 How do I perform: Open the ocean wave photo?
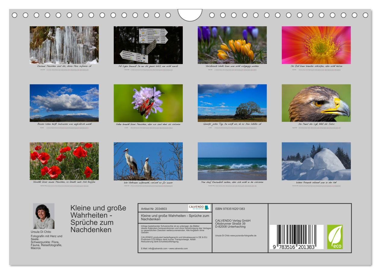point(232,161)
